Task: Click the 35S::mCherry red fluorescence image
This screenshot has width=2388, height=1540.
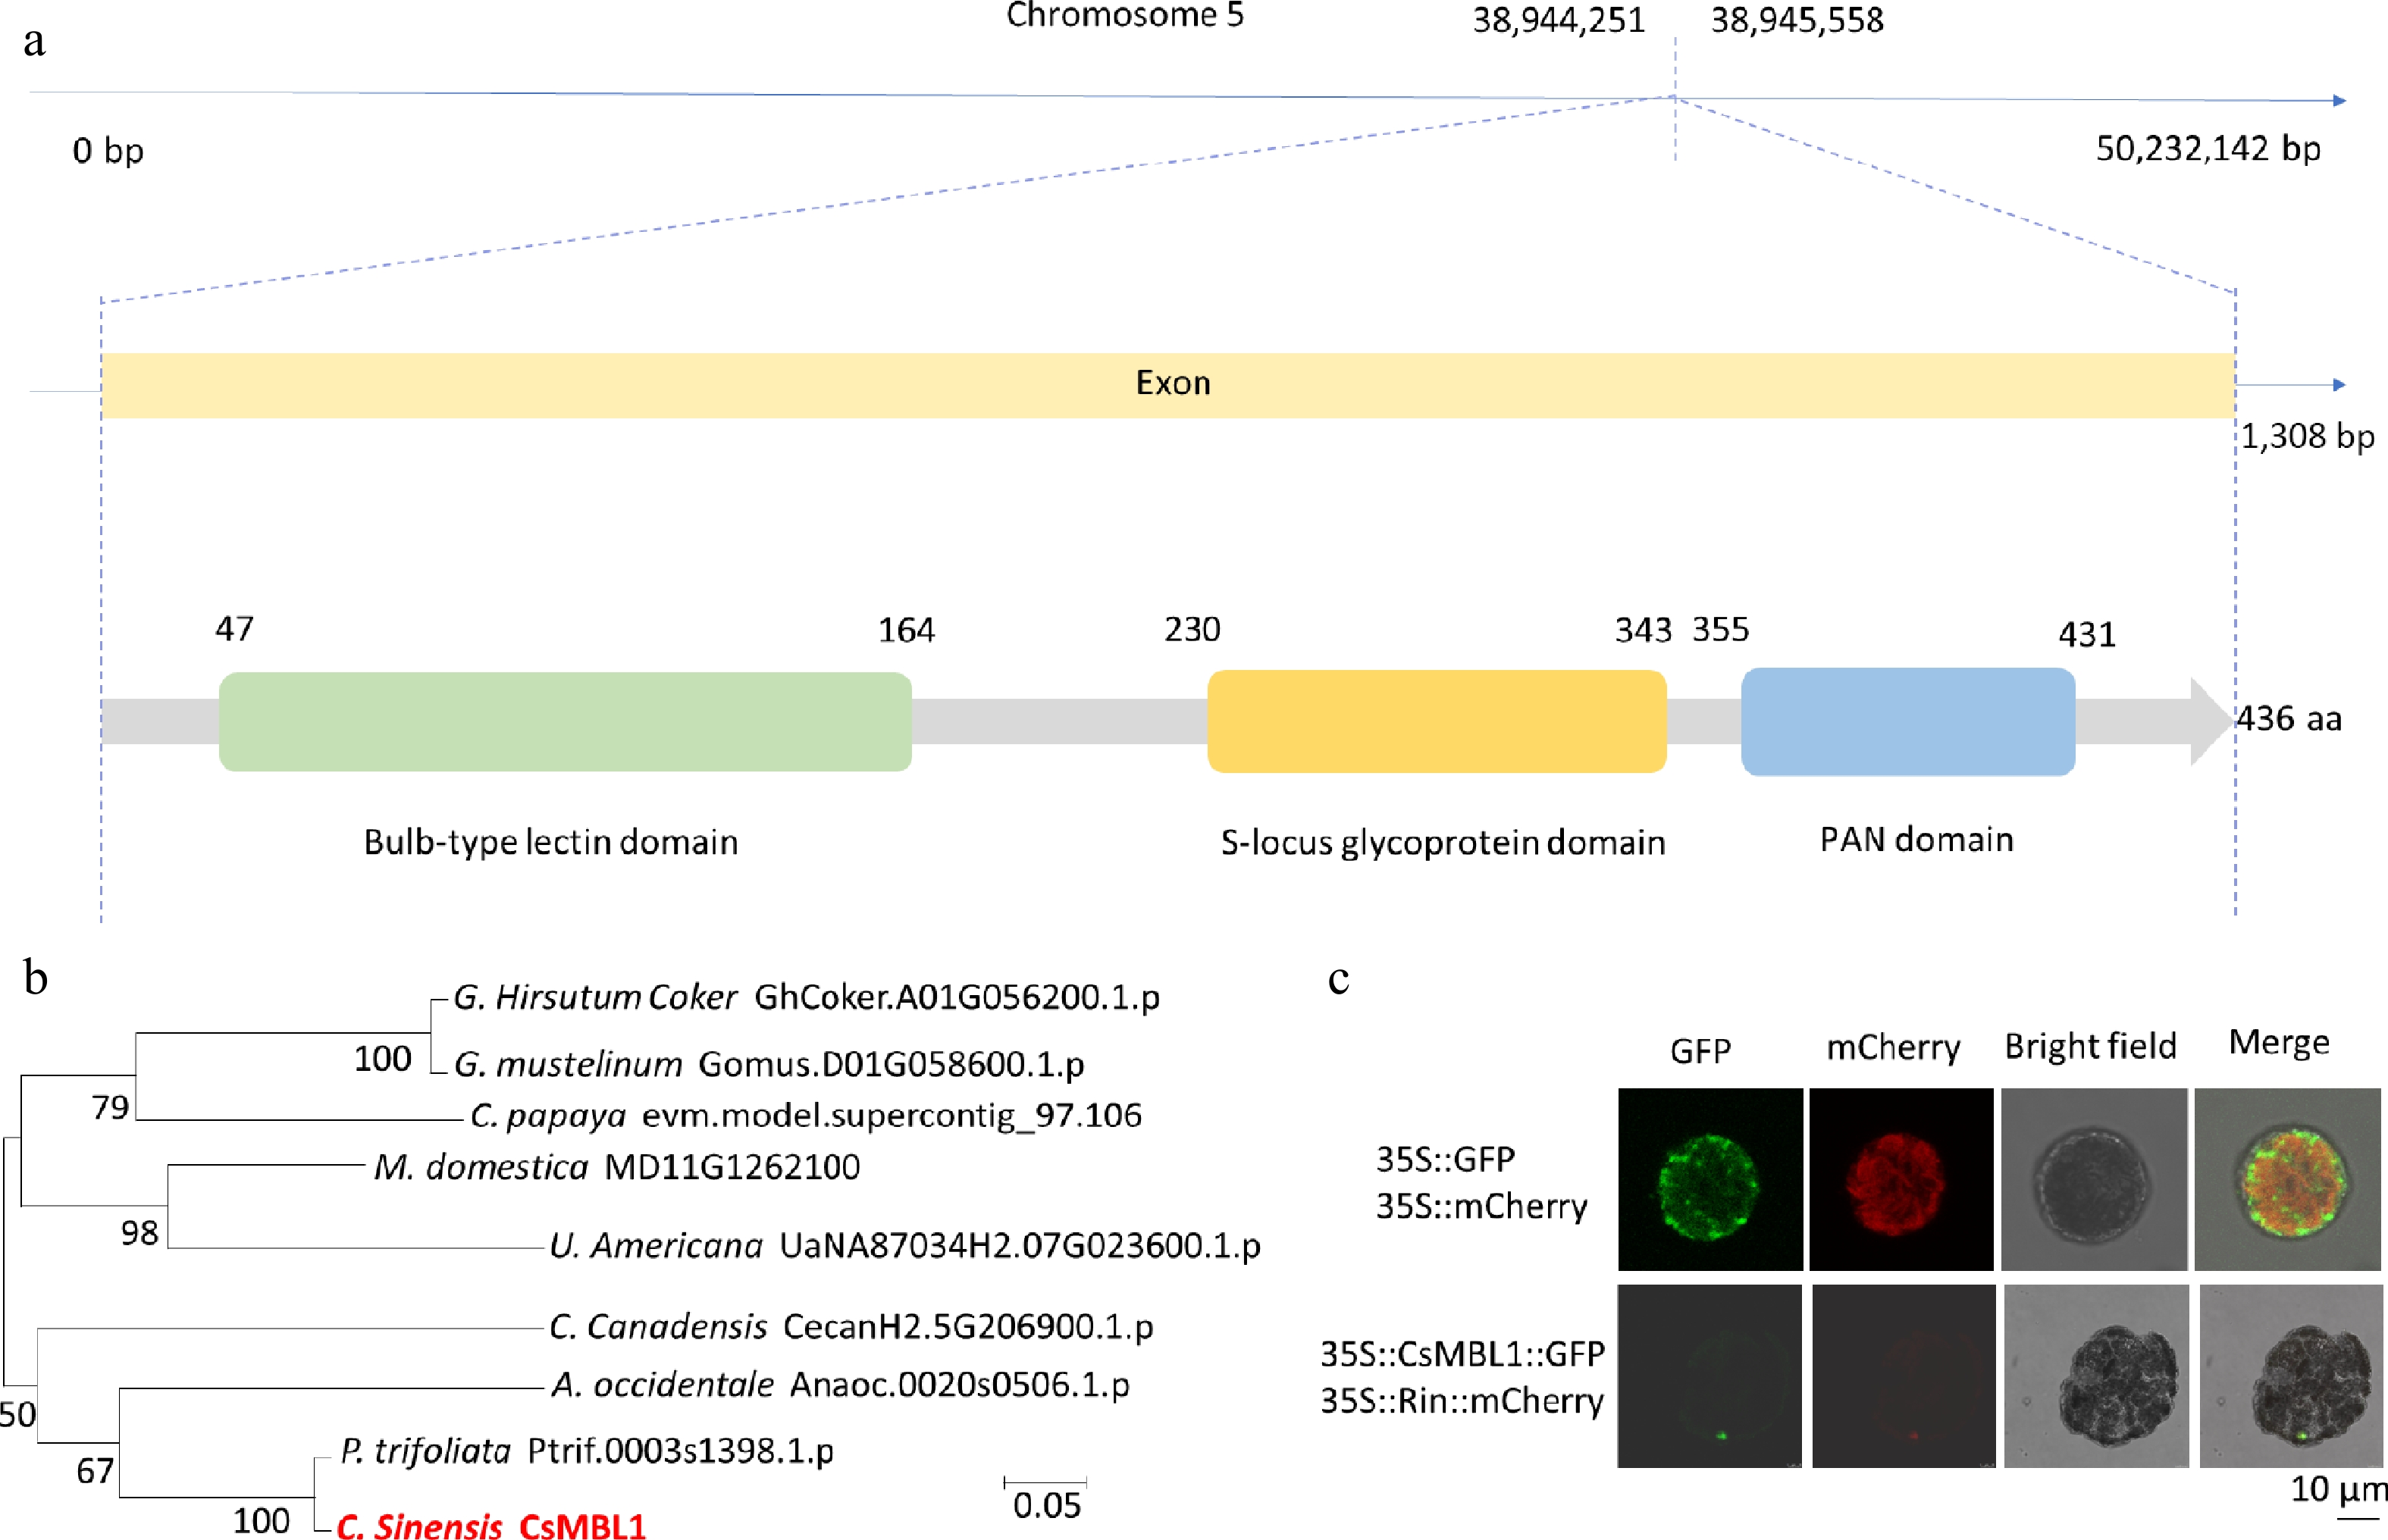Action: click(1900, 1179)
